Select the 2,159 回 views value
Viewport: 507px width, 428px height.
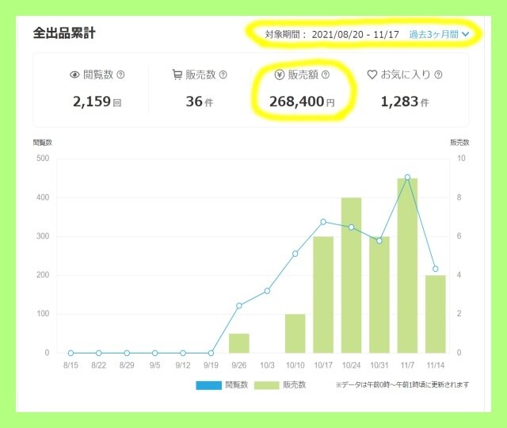[97, 102]
